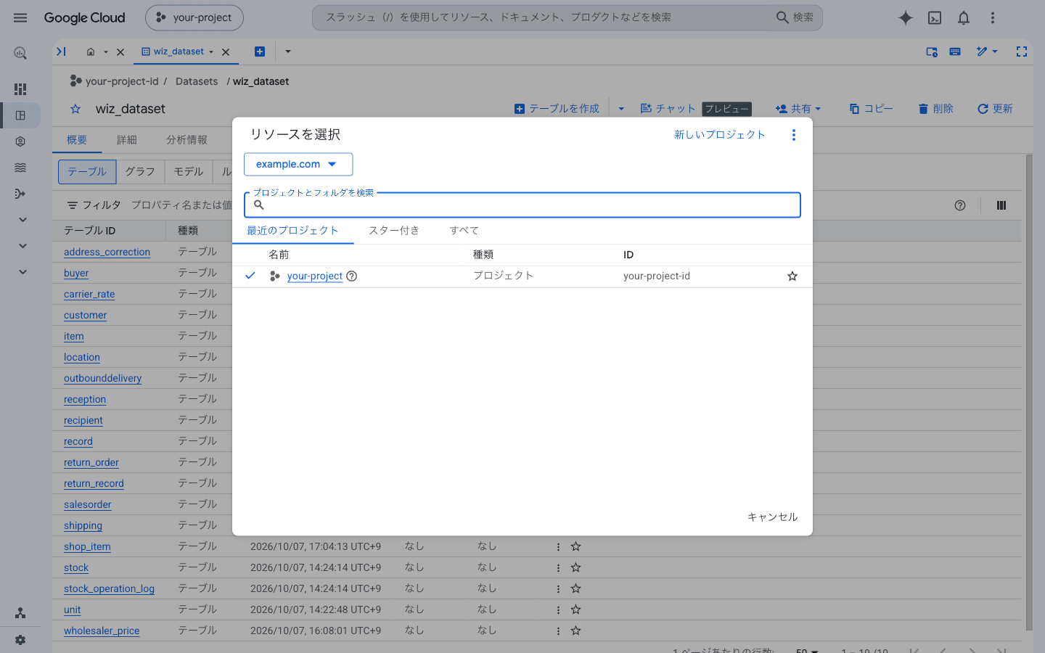Screen dimensions: 1045x653
Task: Star the shop_item table row
Action: point(575,546)
